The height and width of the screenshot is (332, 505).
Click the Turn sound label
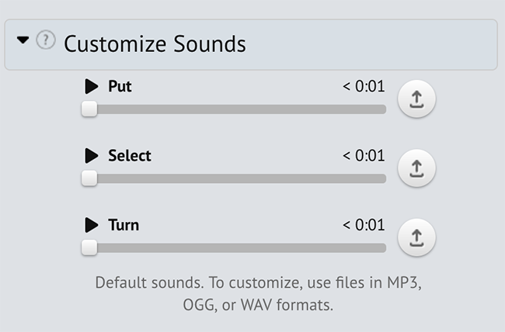(124, 225)
